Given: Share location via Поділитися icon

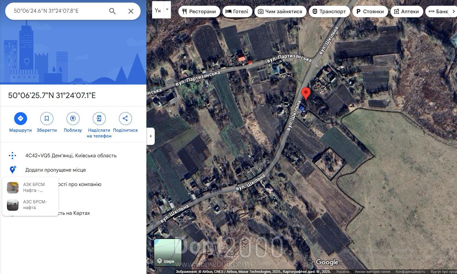Looking at the screenshot, I should [125, 118].
